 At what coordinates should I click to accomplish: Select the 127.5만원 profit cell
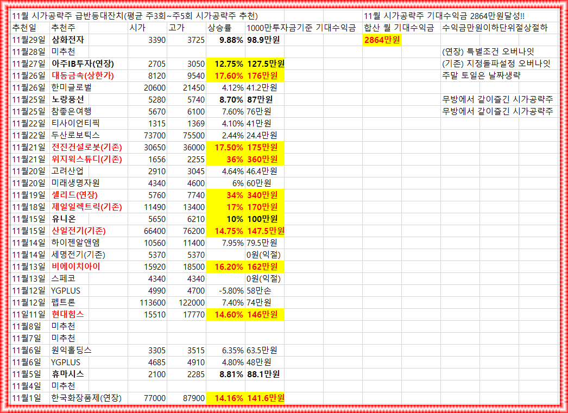[265, 63]
